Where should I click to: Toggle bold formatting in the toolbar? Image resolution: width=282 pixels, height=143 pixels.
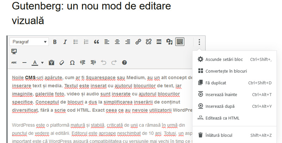[55, 42]
